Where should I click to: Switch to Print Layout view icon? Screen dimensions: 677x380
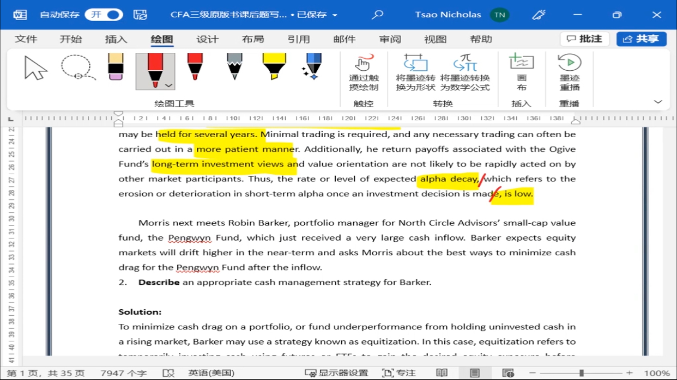coord(475,373)
